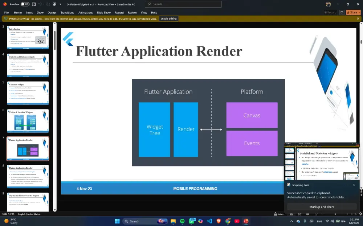
Task: Select slide 9 Step-by-Step Breakdown thumbnail
Action: (x=28, y=202)
